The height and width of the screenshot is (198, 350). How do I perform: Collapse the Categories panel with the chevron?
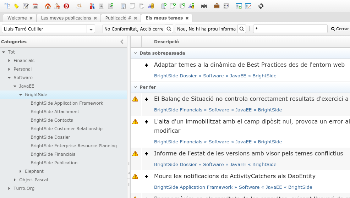coord(122,42)
